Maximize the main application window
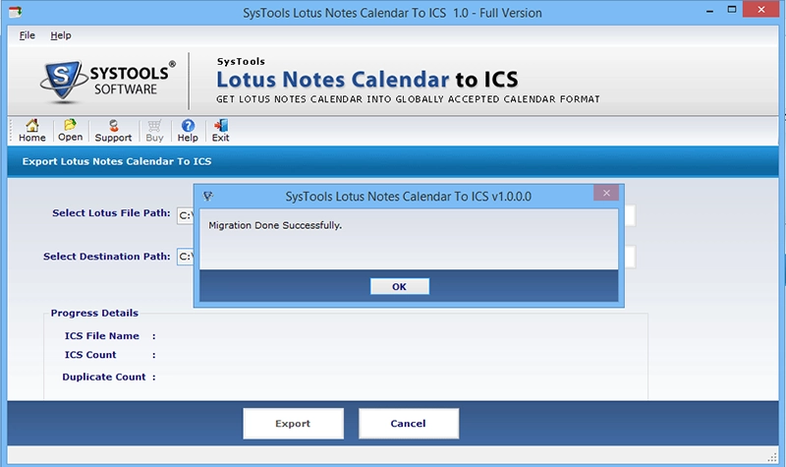The height and width of the screenshot is (467, 786). (732, 10)
